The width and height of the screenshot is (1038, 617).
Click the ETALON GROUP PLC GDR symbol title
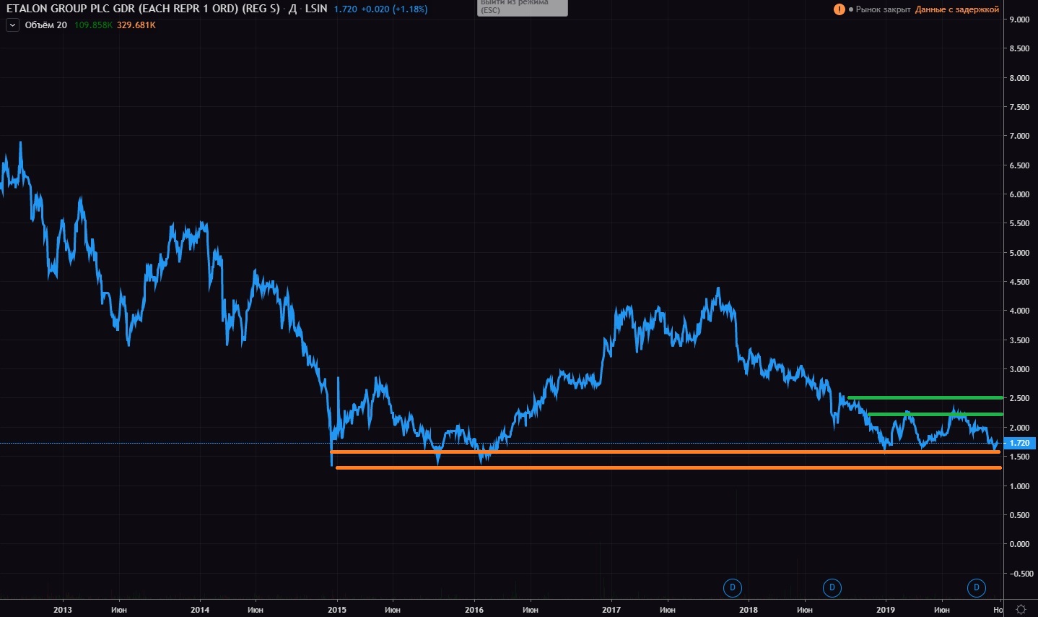pos(142,9)
